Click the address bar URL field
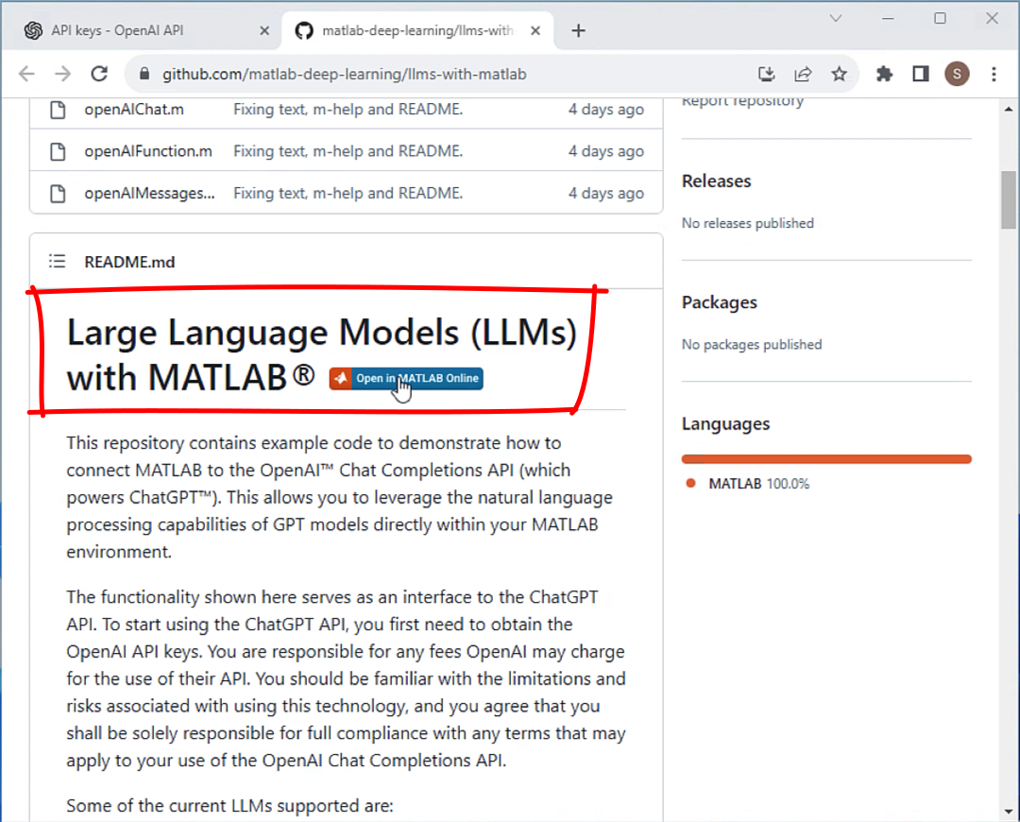This screenshot has width=1020, height=822. (425, 74)
